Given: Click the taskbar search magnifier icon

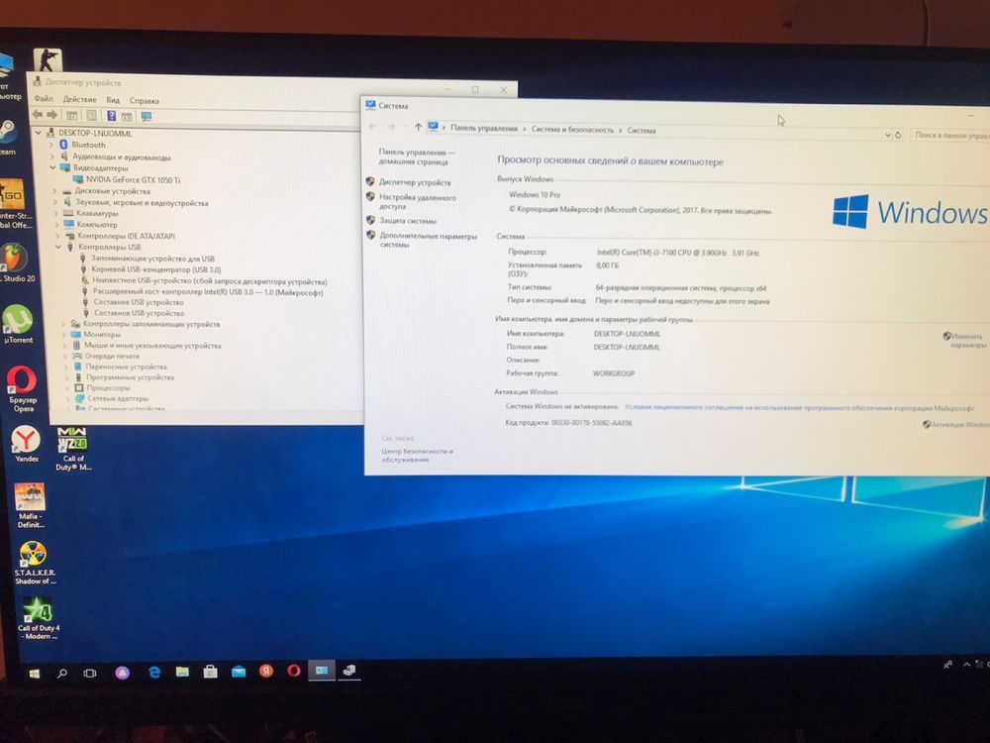Looking at the screenshot, I should 61,673.
